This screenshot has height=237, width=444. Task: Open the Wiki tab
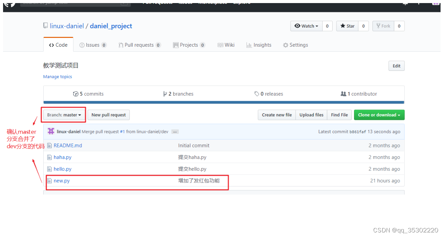pos(226,45)
